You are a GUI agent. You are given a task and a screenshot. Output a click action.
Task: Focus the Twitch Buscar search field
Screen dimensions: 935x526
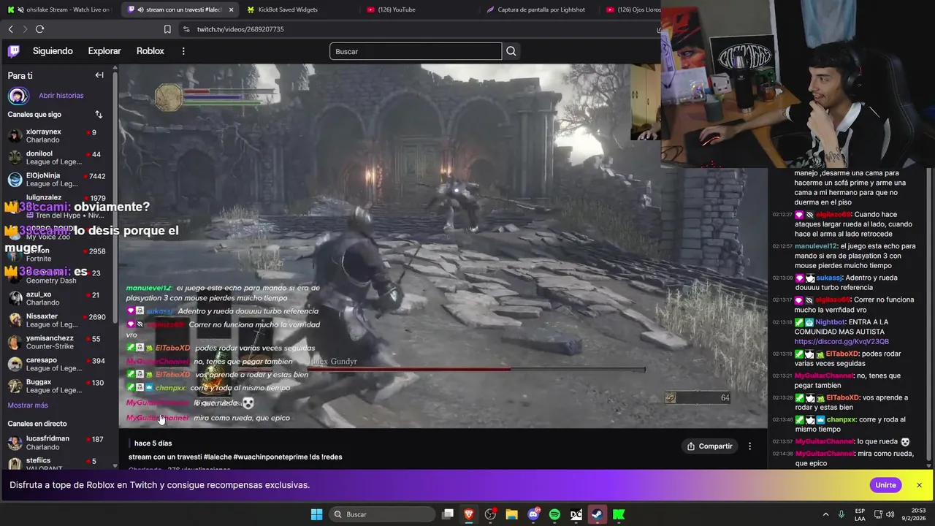416,51
